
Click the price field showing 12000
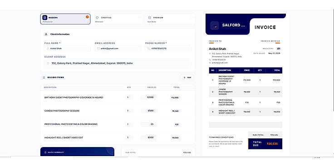point(149,98)
